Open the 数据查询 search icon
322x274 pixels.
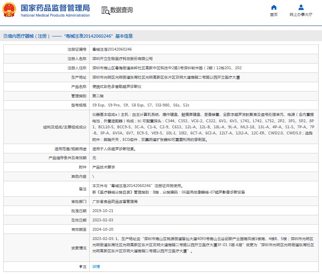tap(106, 11)
